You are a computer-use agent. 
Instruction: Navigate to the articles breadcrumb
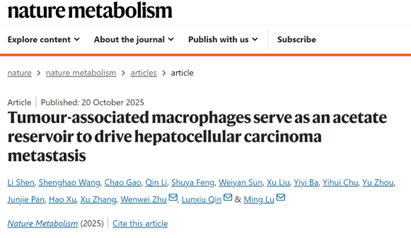[x=143, y=73]
